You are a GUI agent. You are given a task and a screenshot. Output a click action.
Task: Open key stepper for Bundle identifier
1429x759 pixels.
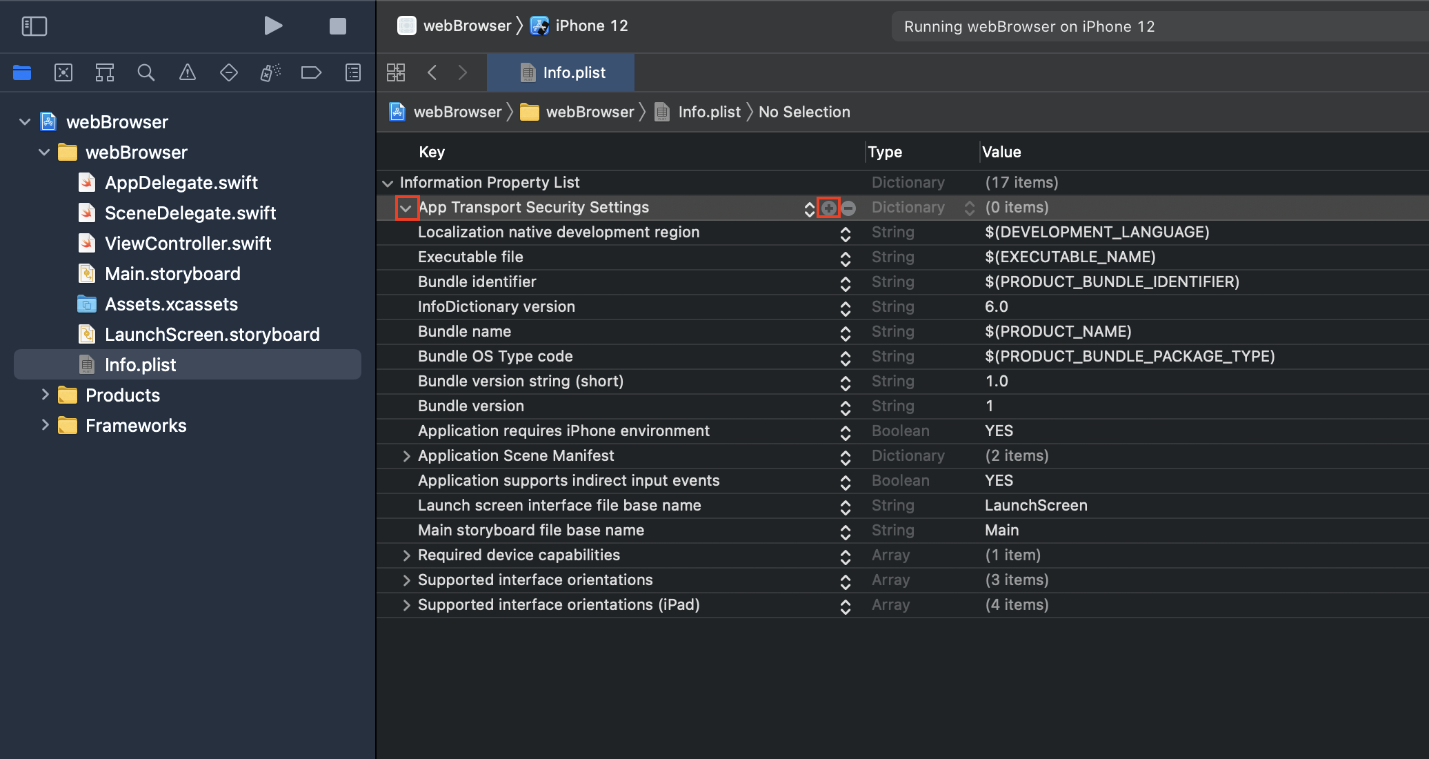pos(846,284)
